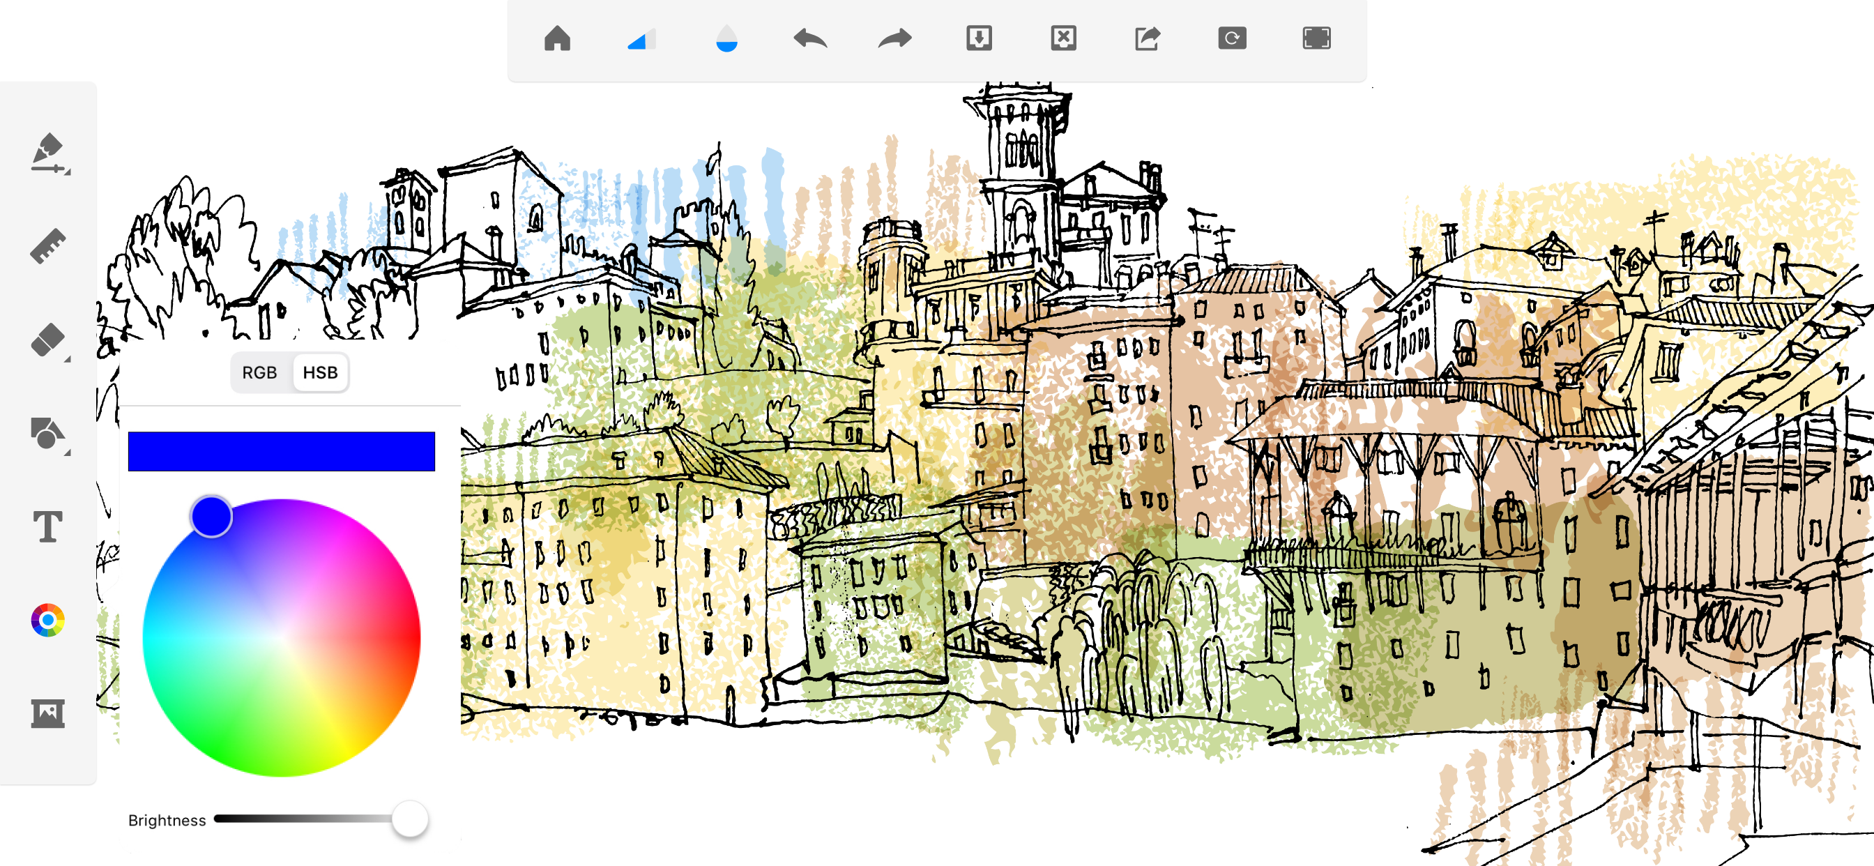Click the blue handle on color wheel
Image resolution: width=1874 pixels, height=866 pixels.
click(x=211, y=517)
